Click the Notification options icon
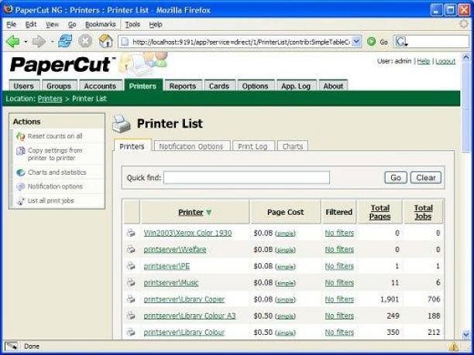Image resolution: width=474 pixels, height=355 pixels. tap(21, 186)
